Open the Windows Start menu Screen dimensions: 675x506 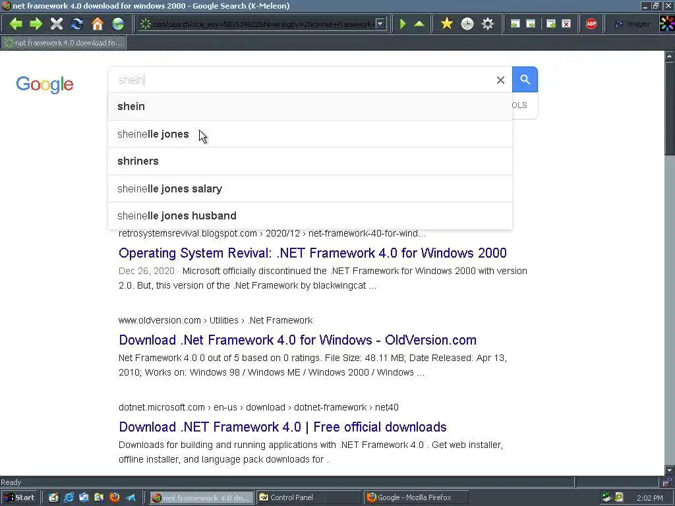click(19, 497)
